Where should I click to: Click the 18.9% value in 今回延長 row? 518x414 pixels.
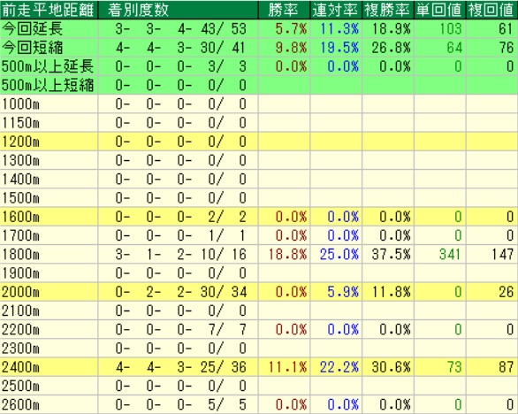tap(391, 29)
